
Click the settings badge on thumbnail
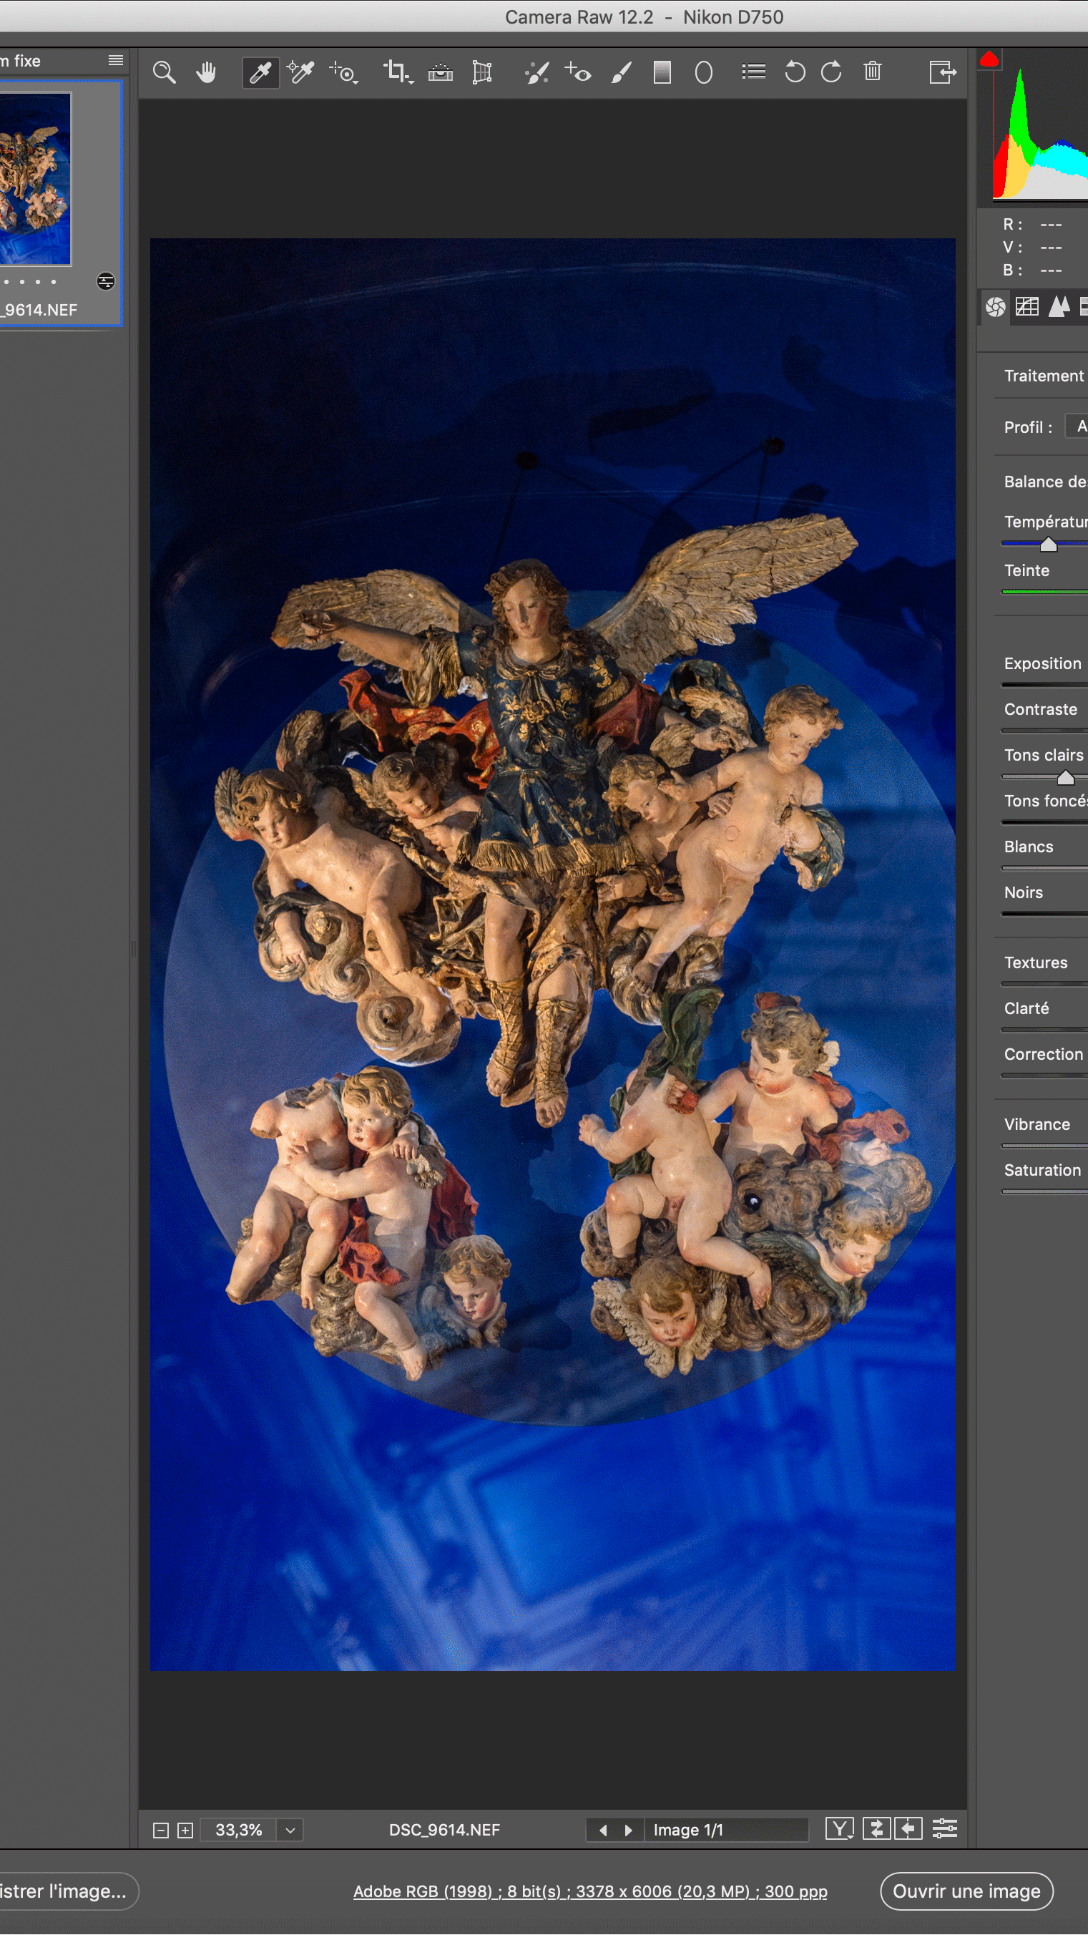pyautogui.click(x=105, y=282)
